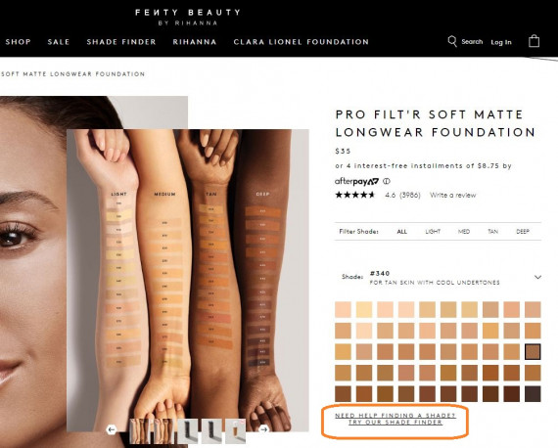This screenshot has height=448, width=558.
Task: Click the Try Our Shade Finder link
Action: pos(395,422)
